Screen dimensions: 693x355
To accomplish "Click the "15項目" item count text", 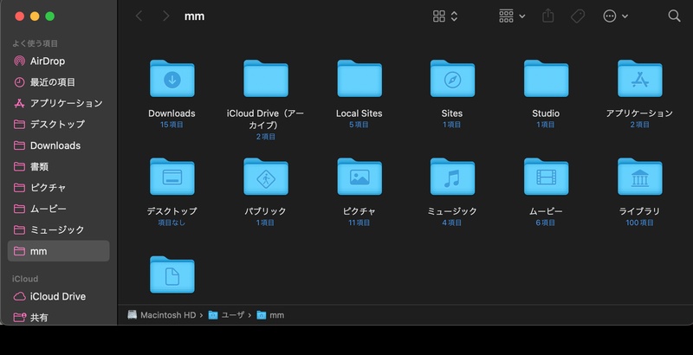I will pos(172,125).
